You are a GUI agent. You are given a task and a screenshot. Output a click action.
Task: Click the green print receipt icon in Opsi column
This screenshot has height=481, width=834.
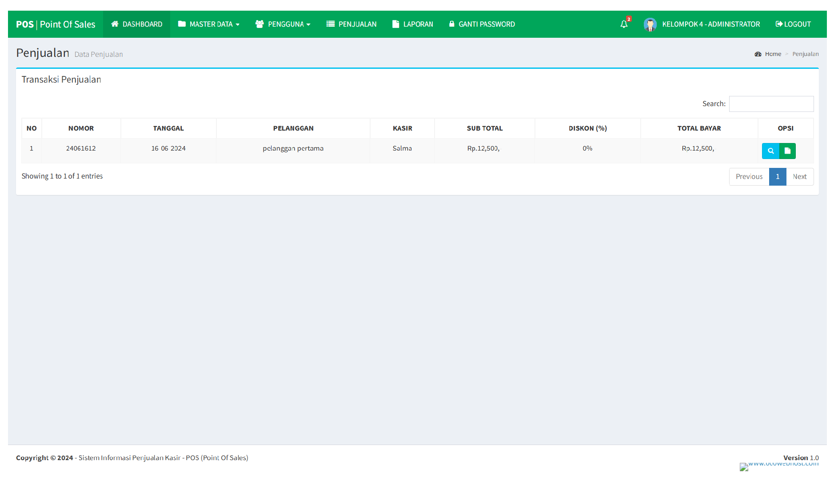pyautogui.click(x=788, y=151)
